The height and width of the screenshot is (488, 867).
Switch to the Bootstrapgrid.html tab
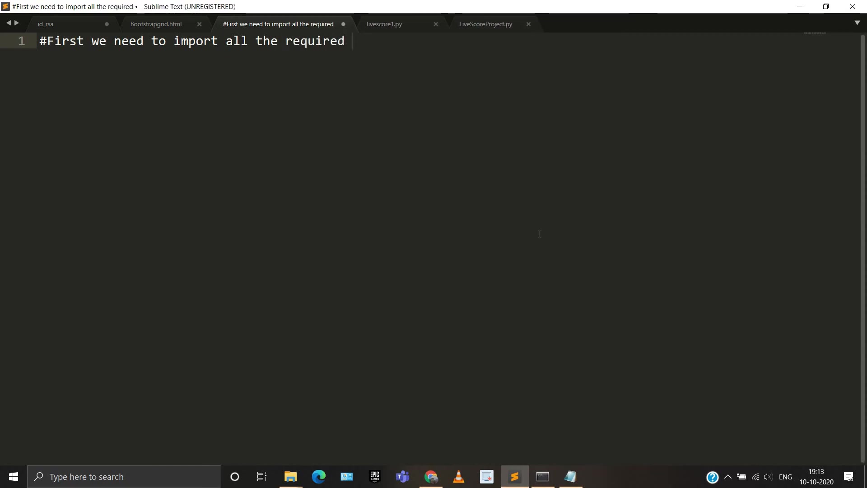(x=156, y=24)
